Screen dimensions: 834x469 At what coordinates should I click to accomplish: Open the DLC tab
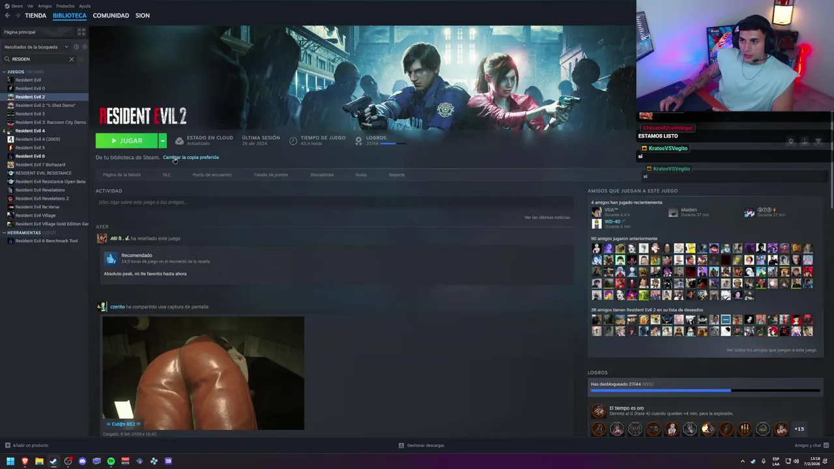167,175
